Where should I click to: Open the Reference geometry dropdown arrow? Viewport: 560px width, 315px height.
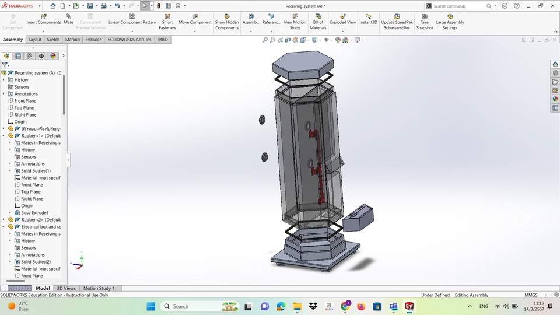[x=271, y=32]
